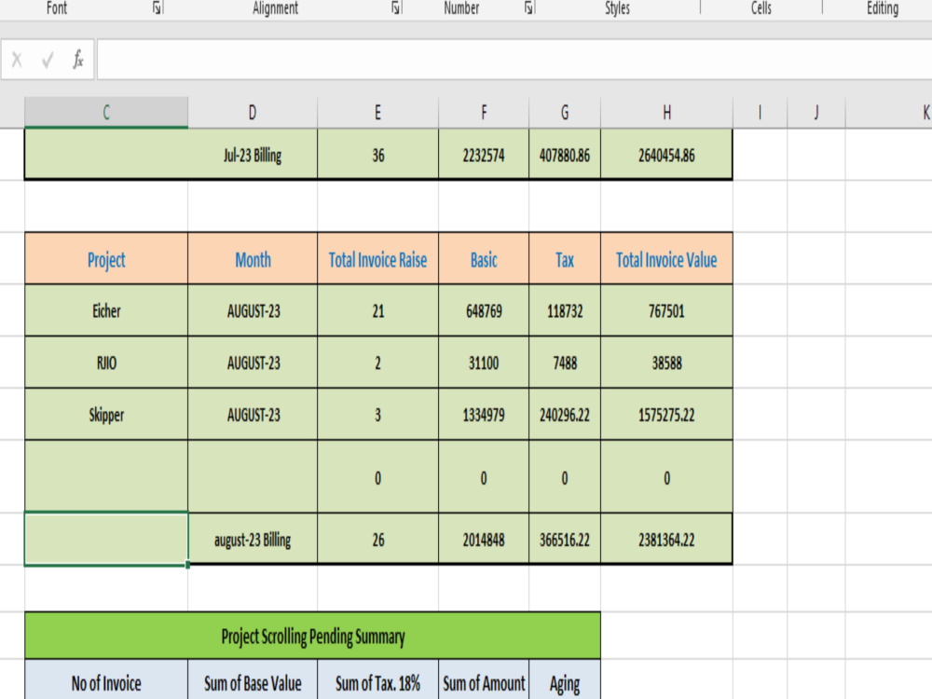Screen dimensions: 932x699
Task: Select column E header
Action: tap(378, 113)
